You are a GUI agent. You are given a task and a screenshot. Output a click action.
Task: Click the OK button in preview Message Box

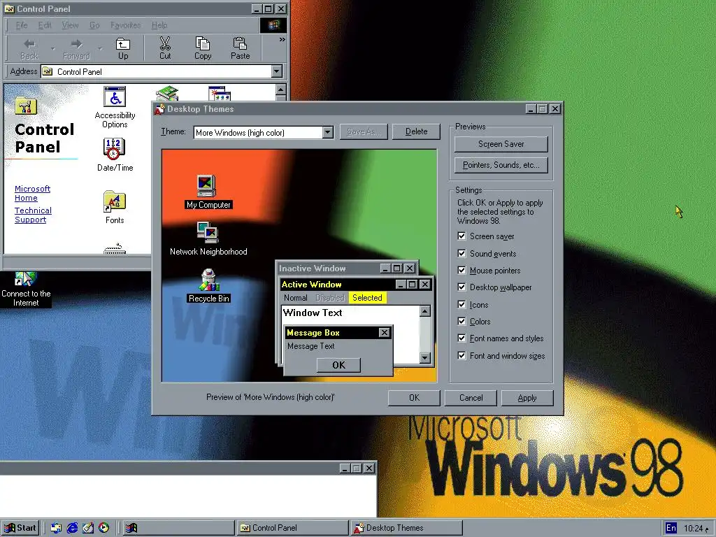tap(338, 365)
